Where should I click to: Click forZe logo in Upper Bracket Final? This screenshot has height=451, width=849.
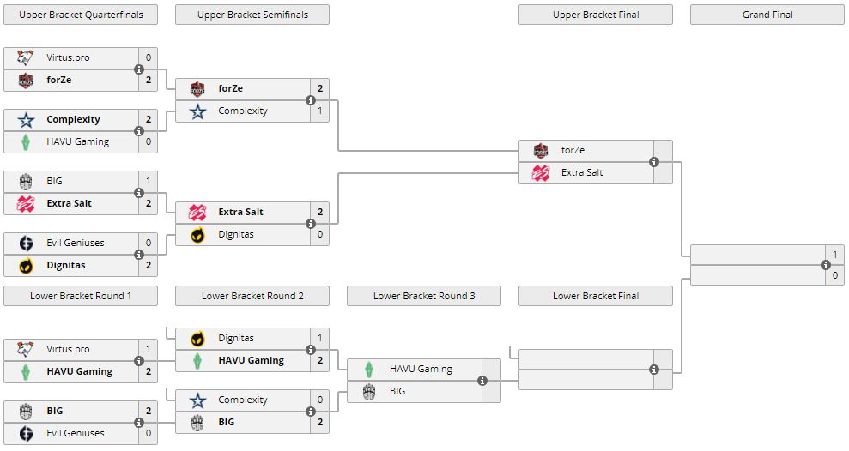[x=541, y=151]
